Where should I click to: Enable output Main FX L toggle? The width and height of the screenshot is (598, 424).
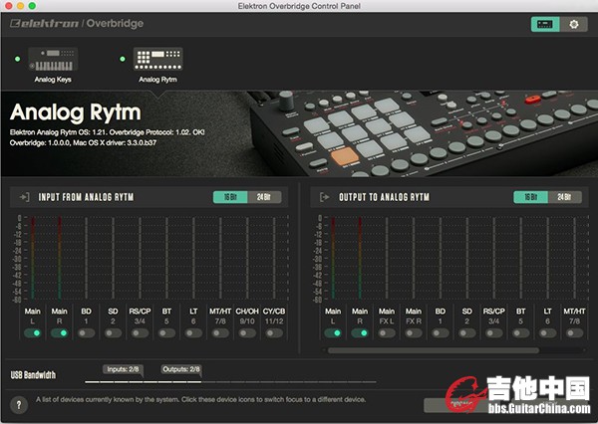click(387, 333)
